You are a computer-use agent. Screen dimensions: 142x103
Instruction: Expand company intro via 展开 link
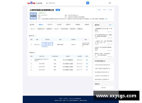click(x=106, y=19)
